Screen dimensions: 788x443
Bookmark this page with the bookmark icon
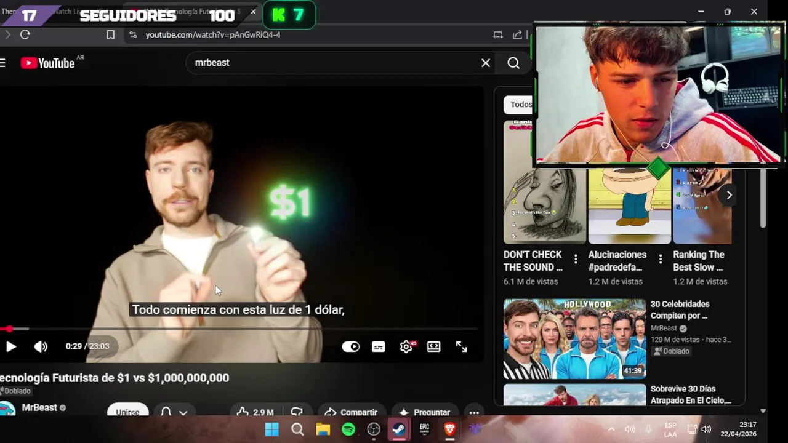[x=111, y=35]
